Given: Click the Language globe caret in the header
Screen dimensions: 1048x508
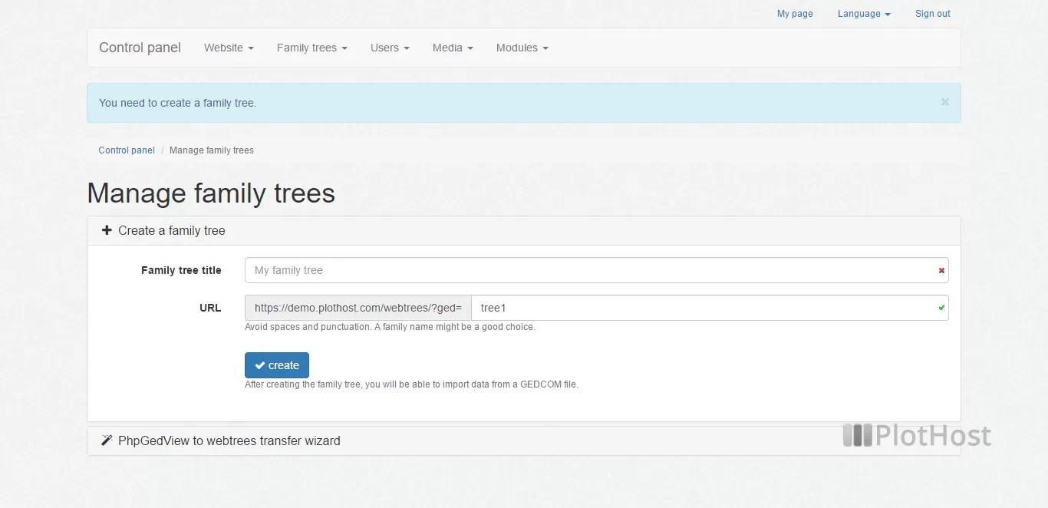Looking at the screenshot, I should point(888,13).
